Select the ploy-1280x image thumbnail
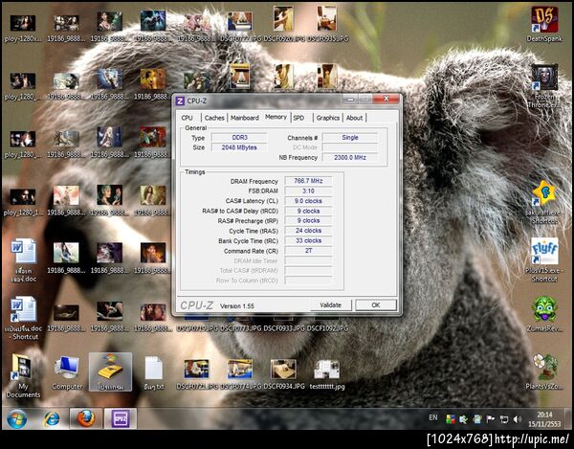The height and width of the screenshot is (449, 574). click(23, 23)
